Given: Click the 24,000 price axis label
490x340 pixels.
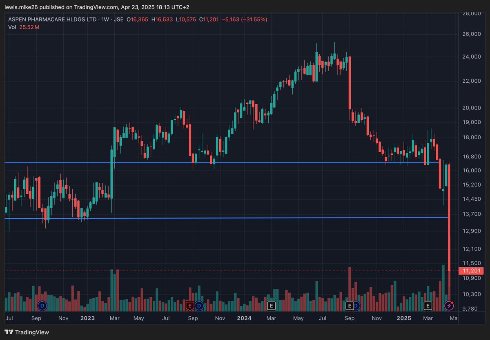Looking at the screenshot, I should pyautogui.click(x=471, y=57).
